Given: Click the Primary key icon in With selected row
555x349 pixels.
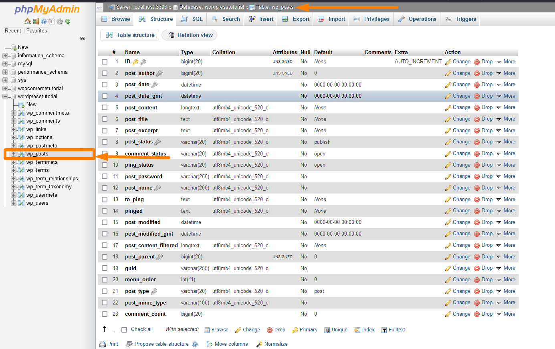Looking at the screenshot, I should pos(295,330).
